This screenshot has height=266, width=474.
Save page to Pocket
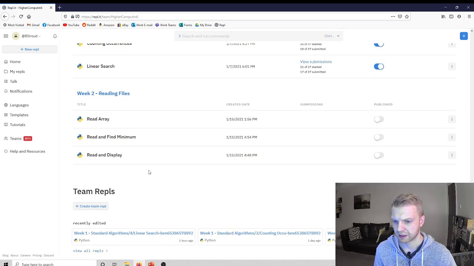coord(400,17)
